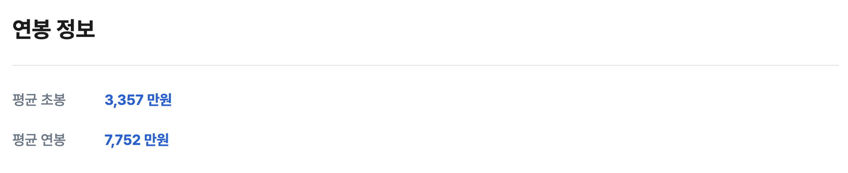Click the word "초봉" in the label
The image size is (848, 173).
coord(53,100)
